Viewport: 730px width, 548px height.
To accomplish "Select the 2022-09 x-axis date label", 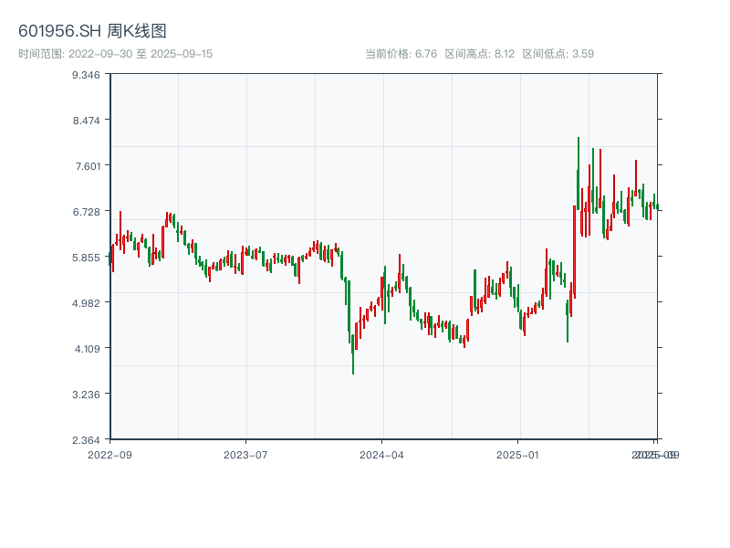I will pyautogui.click(x=109, y=454).
